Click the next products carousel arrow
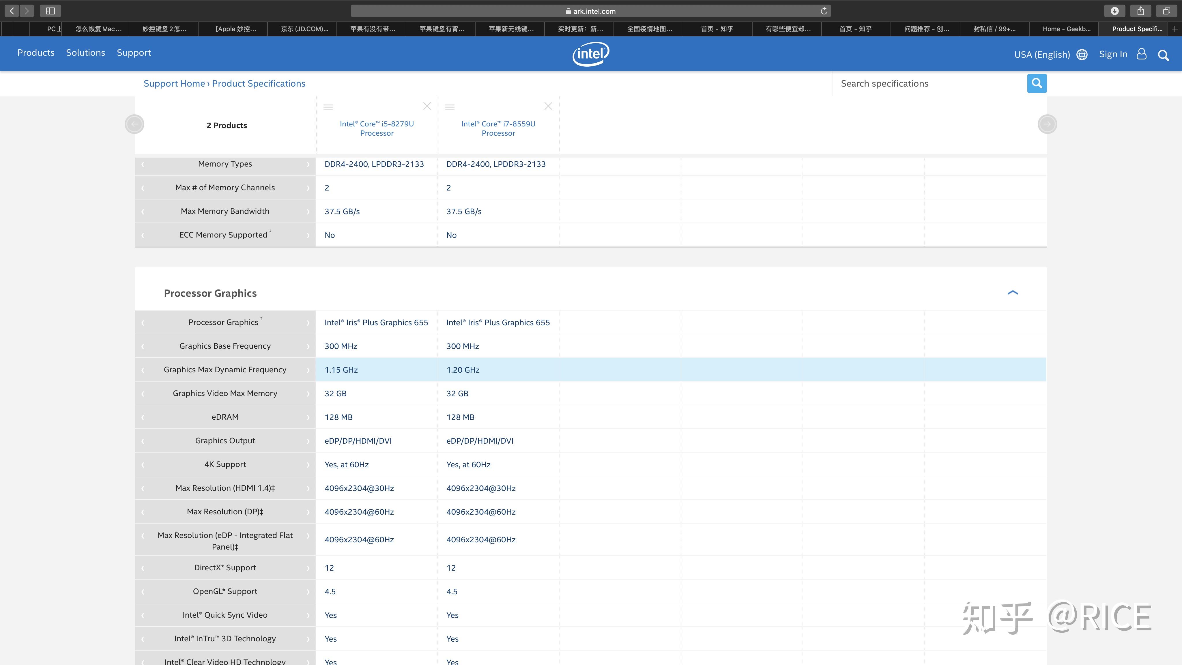The image size is (1182, 665). 1047,124
